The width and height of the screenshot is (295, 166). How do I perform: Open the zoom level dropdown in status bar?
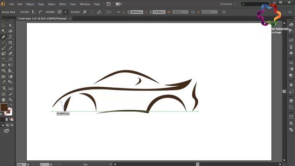pos(28,165)
